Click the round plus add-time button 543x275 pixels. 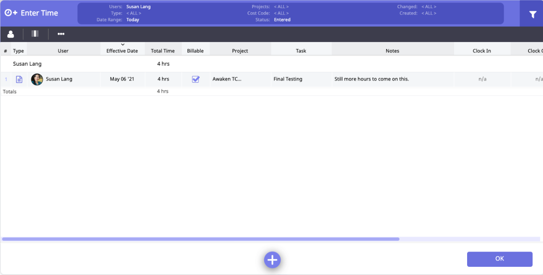[272, 260]
